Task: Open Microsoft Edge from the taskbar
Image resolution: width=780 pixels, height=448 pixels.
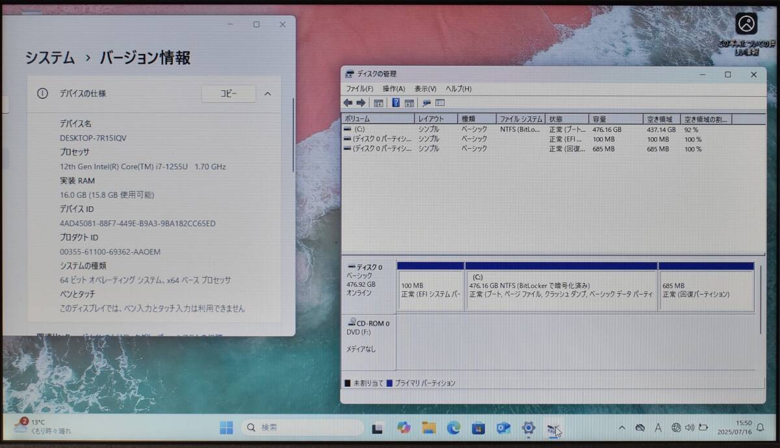Action: pyautogui.click(x=453, y=427)
